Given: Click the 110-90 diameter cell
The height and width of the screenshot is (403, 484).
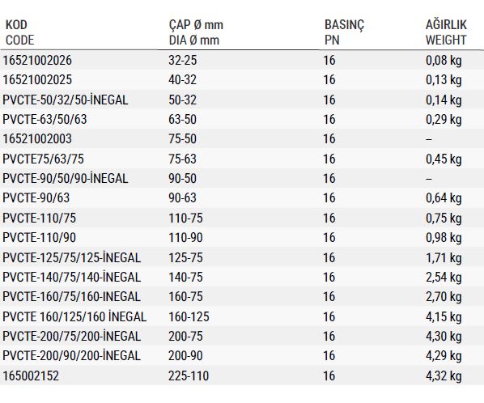Looking at the screenshot, I should click(185, 238).
